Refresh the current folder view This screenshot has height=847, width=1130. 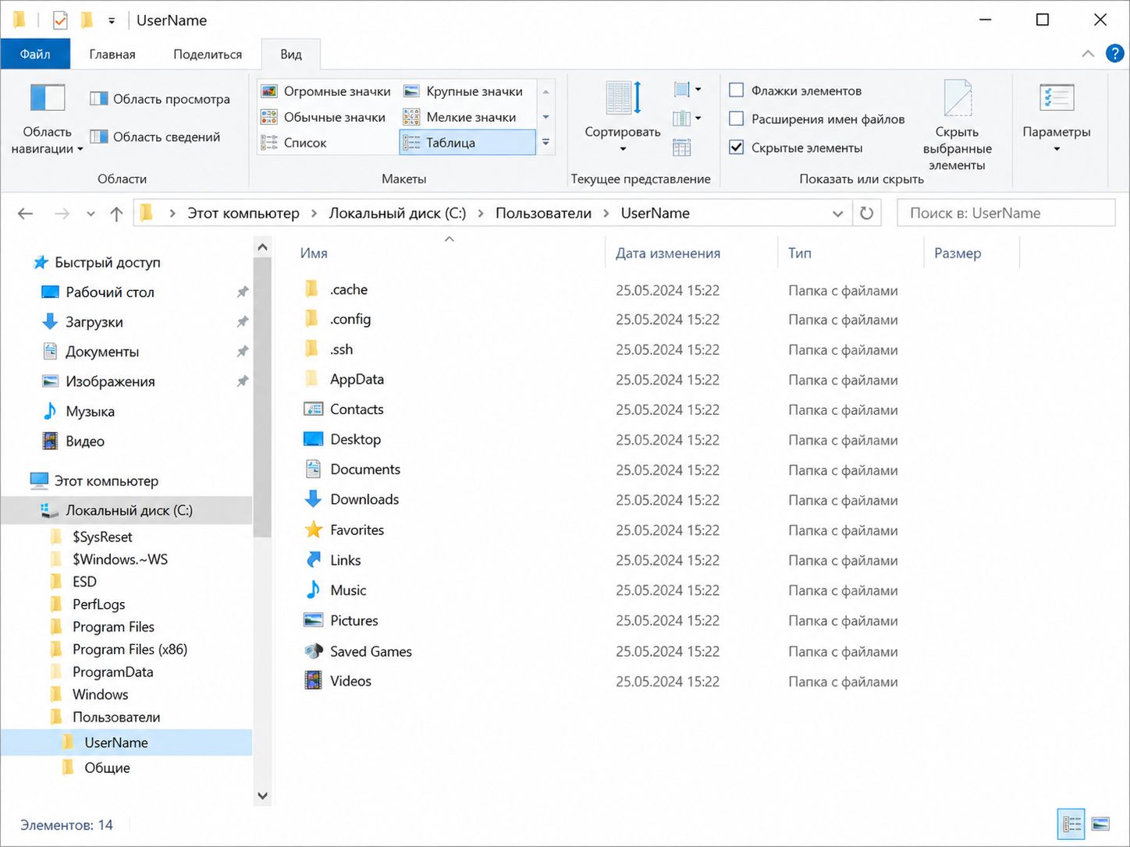point(866,213)
